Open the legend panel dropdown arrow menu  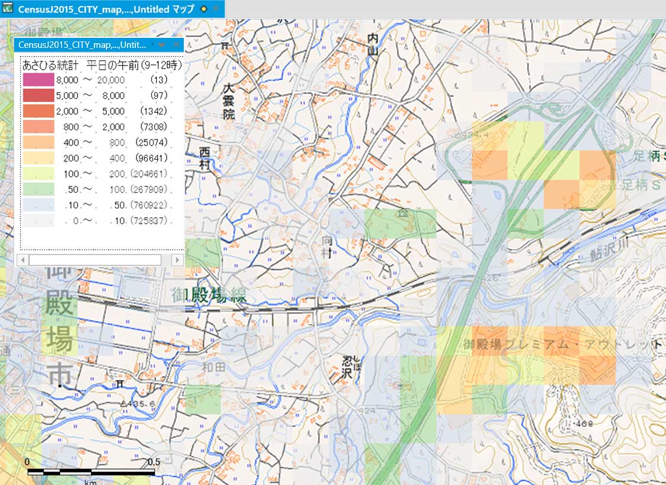click(161, 45)
